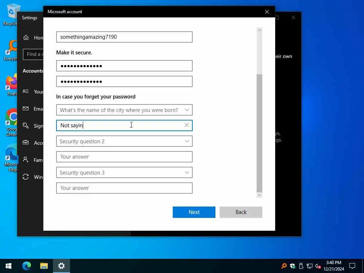Close the Microsoft account dialog

click(x=267, y=12)
